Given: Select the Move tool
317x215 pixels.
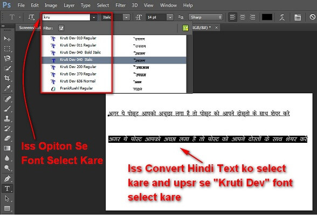Looking at the screenshot, I should coord(7,38).
